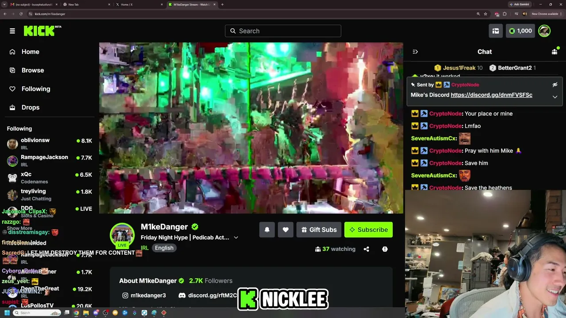Open chat users list icon
The width and height of the screenshot is (566, 318).
(555, 52)
